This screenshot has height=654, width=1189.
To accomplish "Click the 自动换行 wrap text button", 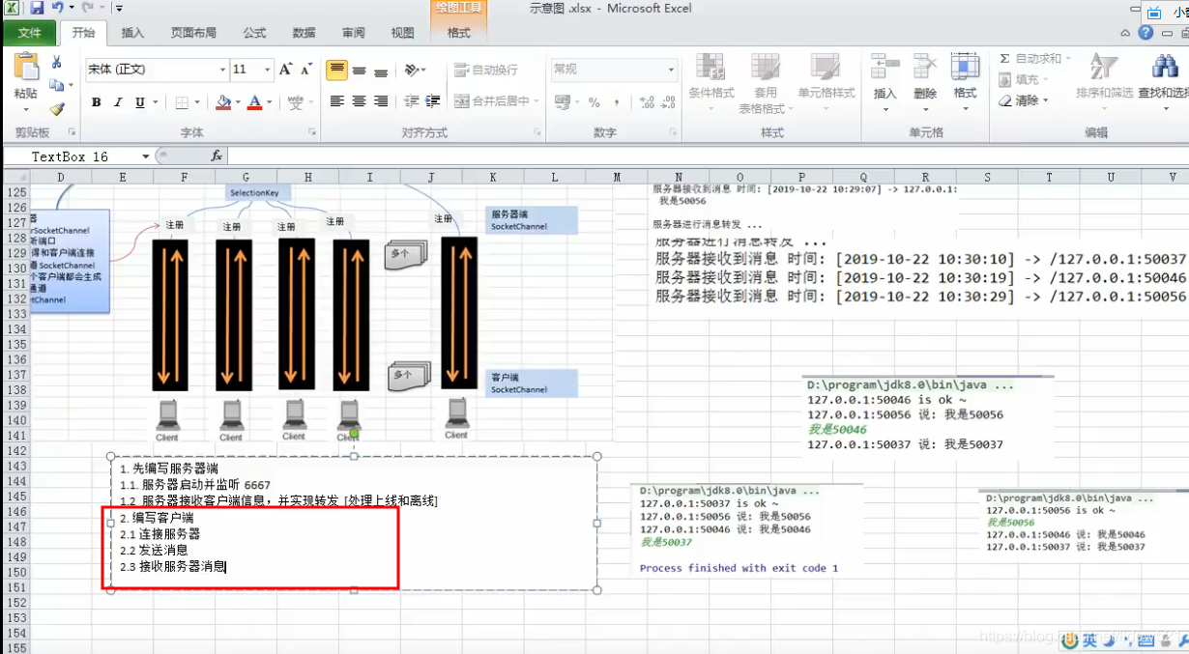I will pyautogui.click(x=486, y=70).
